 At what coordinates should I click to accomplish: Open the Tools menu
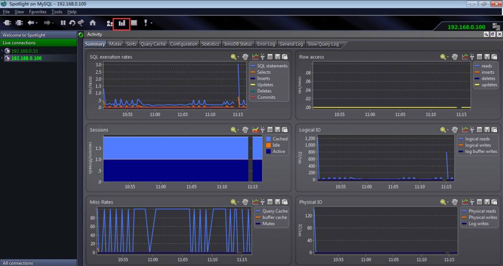[x=57, y=12]
